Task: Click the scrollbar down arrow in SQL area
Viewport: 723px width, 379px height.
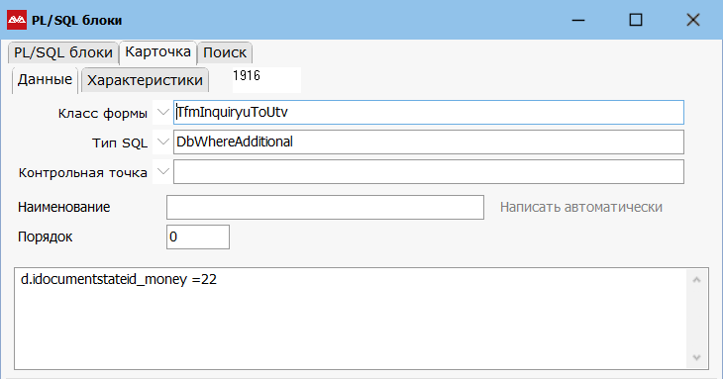Action: (696, 357)
